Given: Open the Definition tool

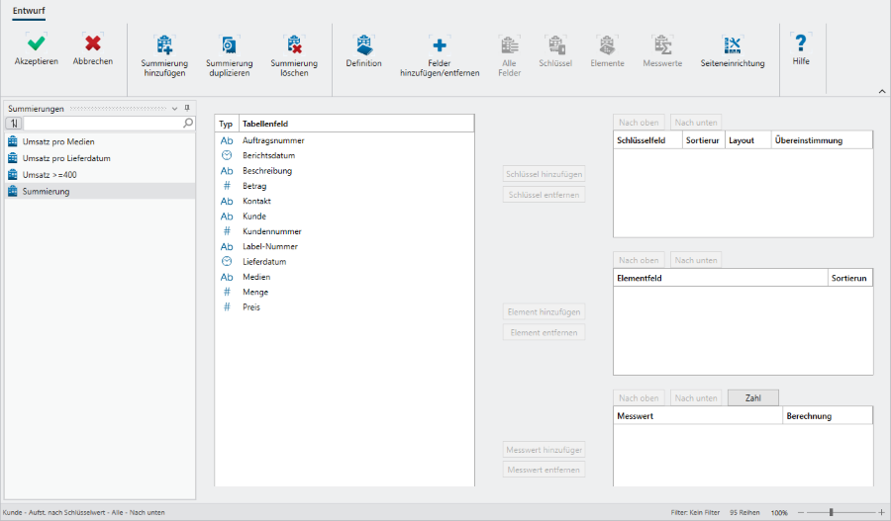Looking at the screenshot, I should [363, 44].
